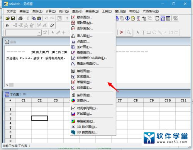Select the rectangle drawing tool
Screen dimensions: 193x150
coord(149,32)
